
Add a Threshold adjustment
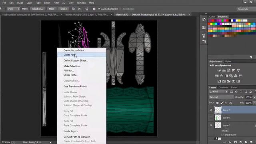click(229, 81)
